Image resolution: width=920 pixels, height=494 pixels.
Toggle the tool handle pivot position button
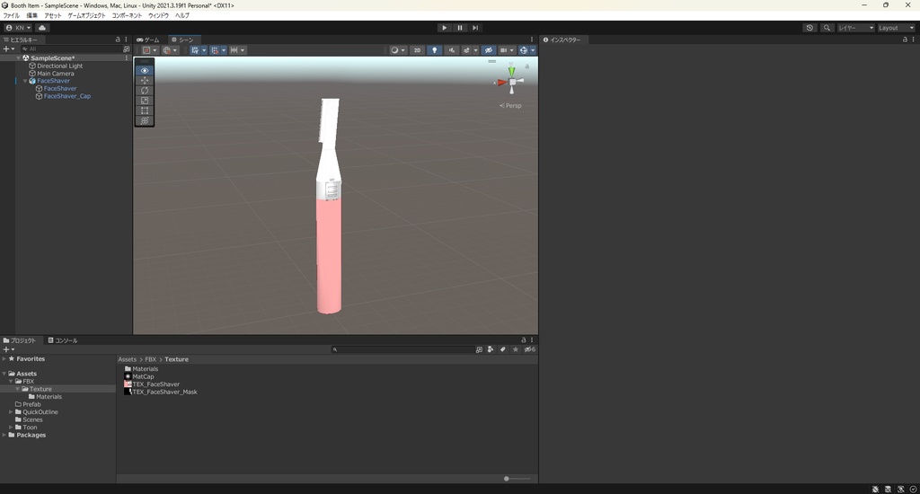pyautogui.click(x=150, y=50)
